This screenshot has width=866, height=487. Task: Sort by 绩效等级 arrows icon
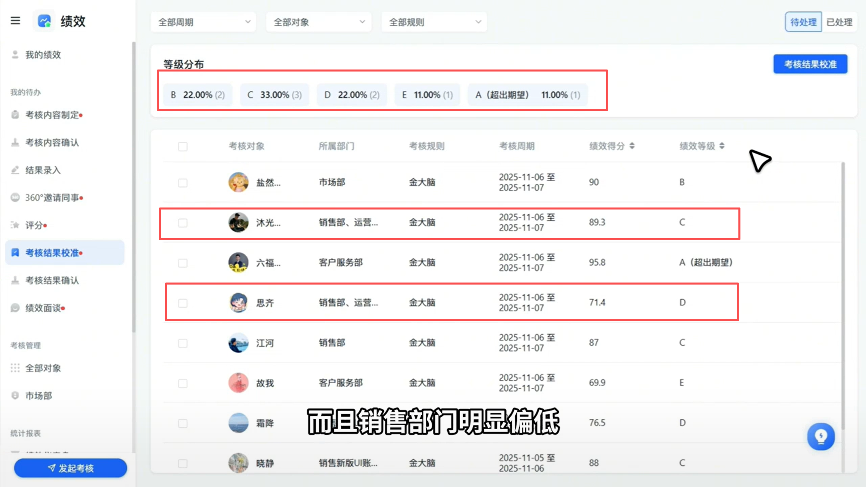[x=721, y=146]
